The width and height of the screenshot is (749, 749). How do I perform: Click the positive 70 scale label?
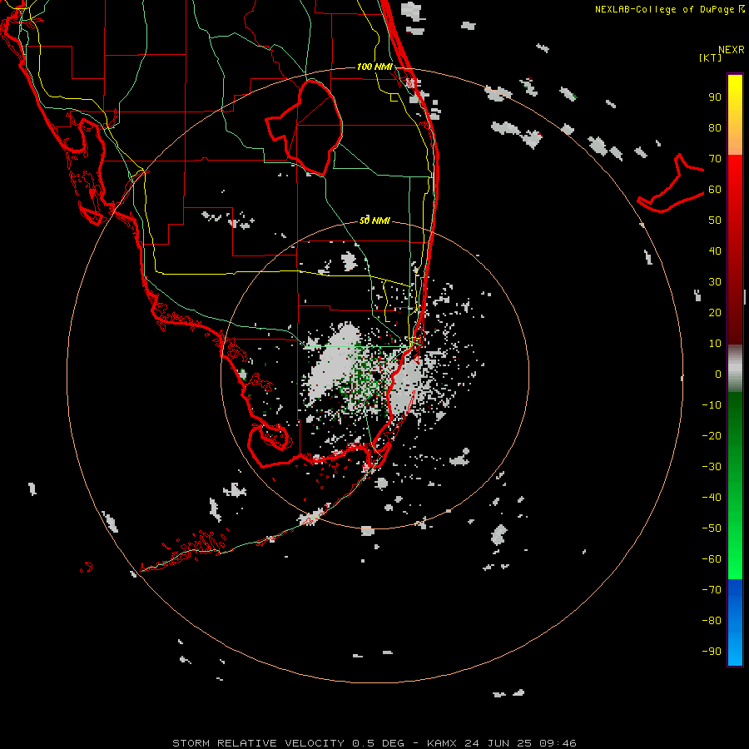tap(715, 159)
